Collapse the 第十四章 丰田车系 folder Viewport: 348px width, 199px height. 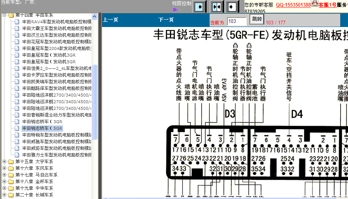pos(4,15)
